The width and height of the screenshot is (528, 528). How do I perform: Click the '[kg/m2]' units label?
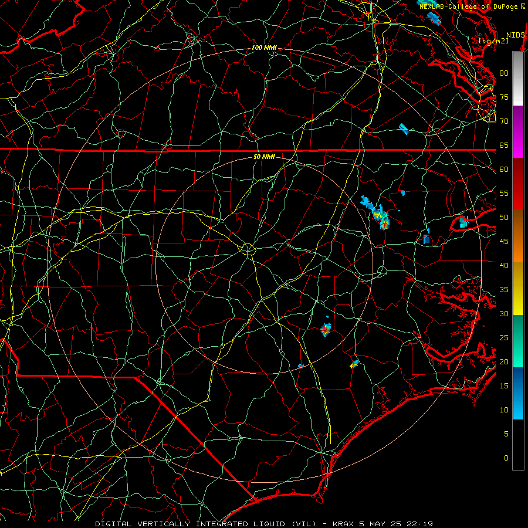[494, 41]
